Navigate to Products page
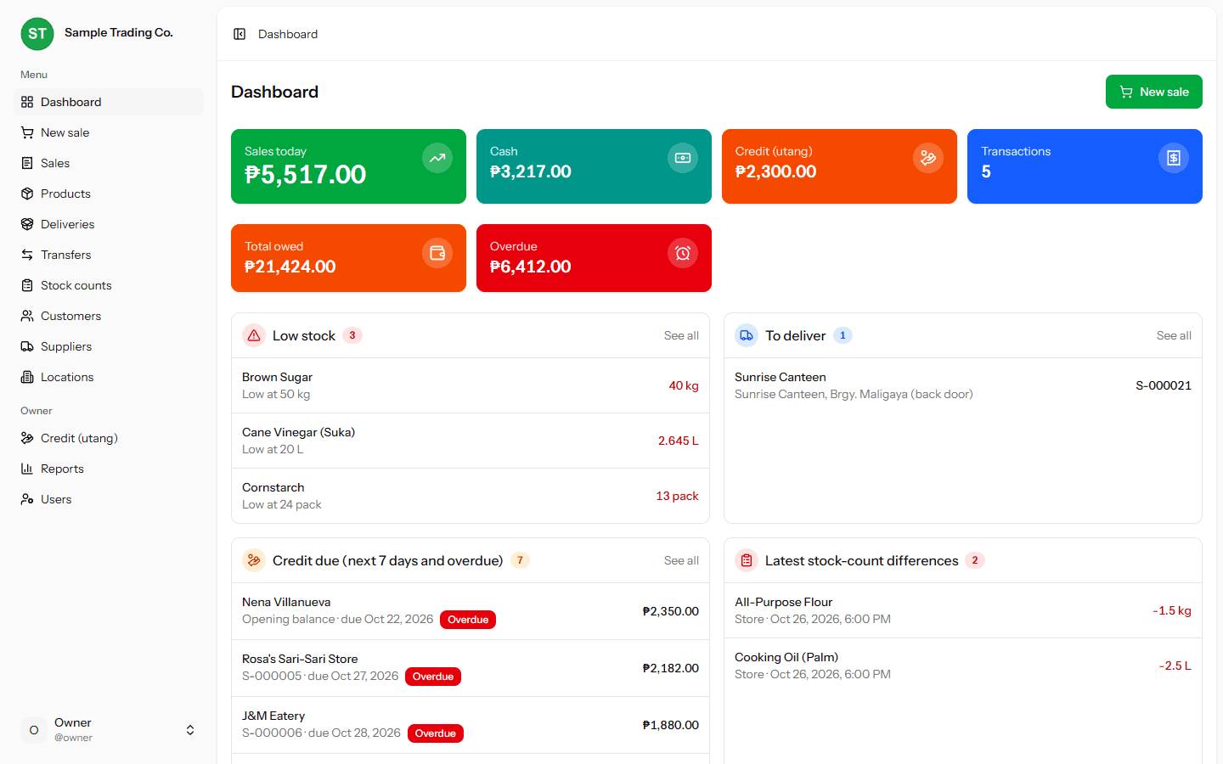Viewport: 1223px width, 764px height. (109, 194)
